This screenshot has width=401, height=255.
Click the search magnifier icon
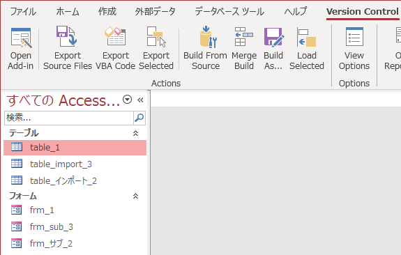139,118
